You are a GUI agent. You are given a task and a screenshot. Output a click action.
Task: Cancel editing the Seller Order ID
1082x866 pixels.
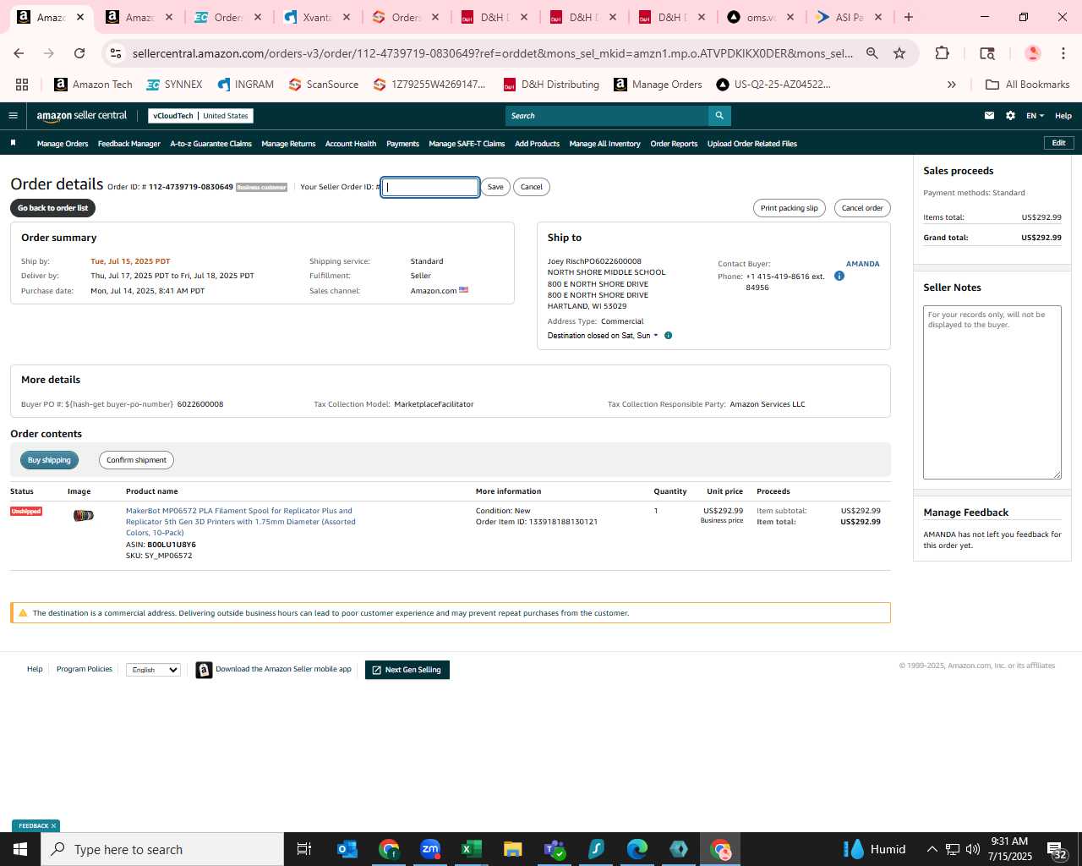pyautogui.click(x=532, y=187)
